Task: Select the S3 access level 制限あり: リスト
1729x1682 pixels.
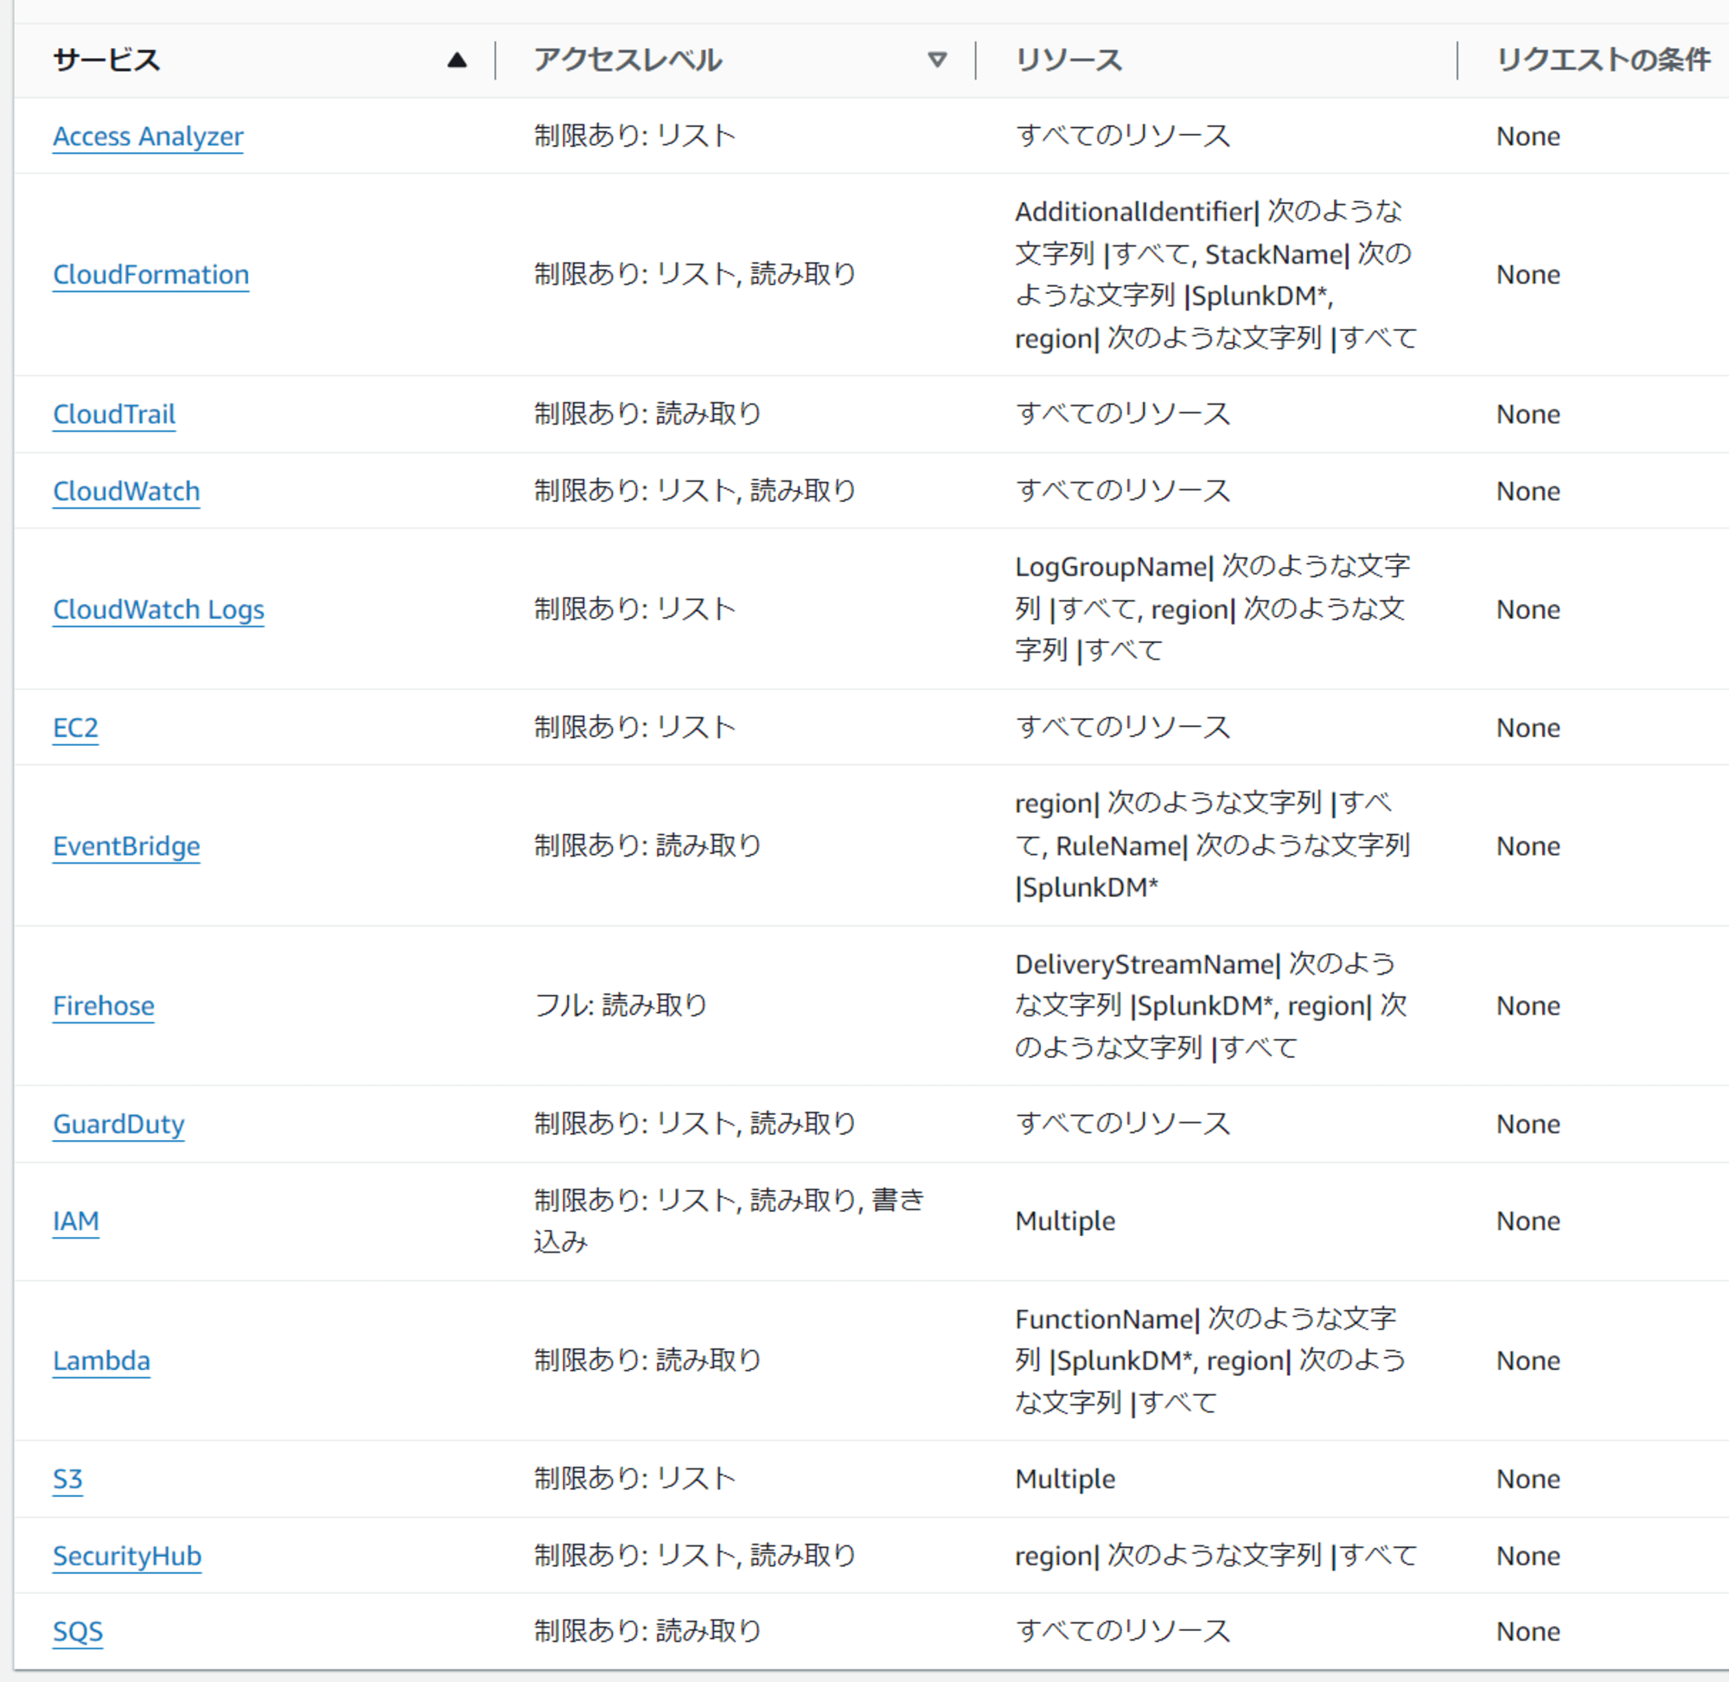Action: point(635,1480)
